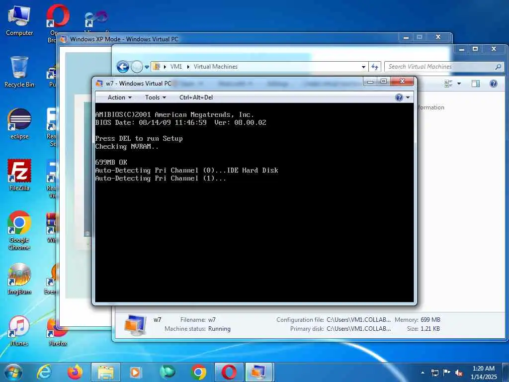The width and height of the screenshot is (509, 382).
Task: Open the Recycle Bin desktop icon
Action: tap(19, 72)
